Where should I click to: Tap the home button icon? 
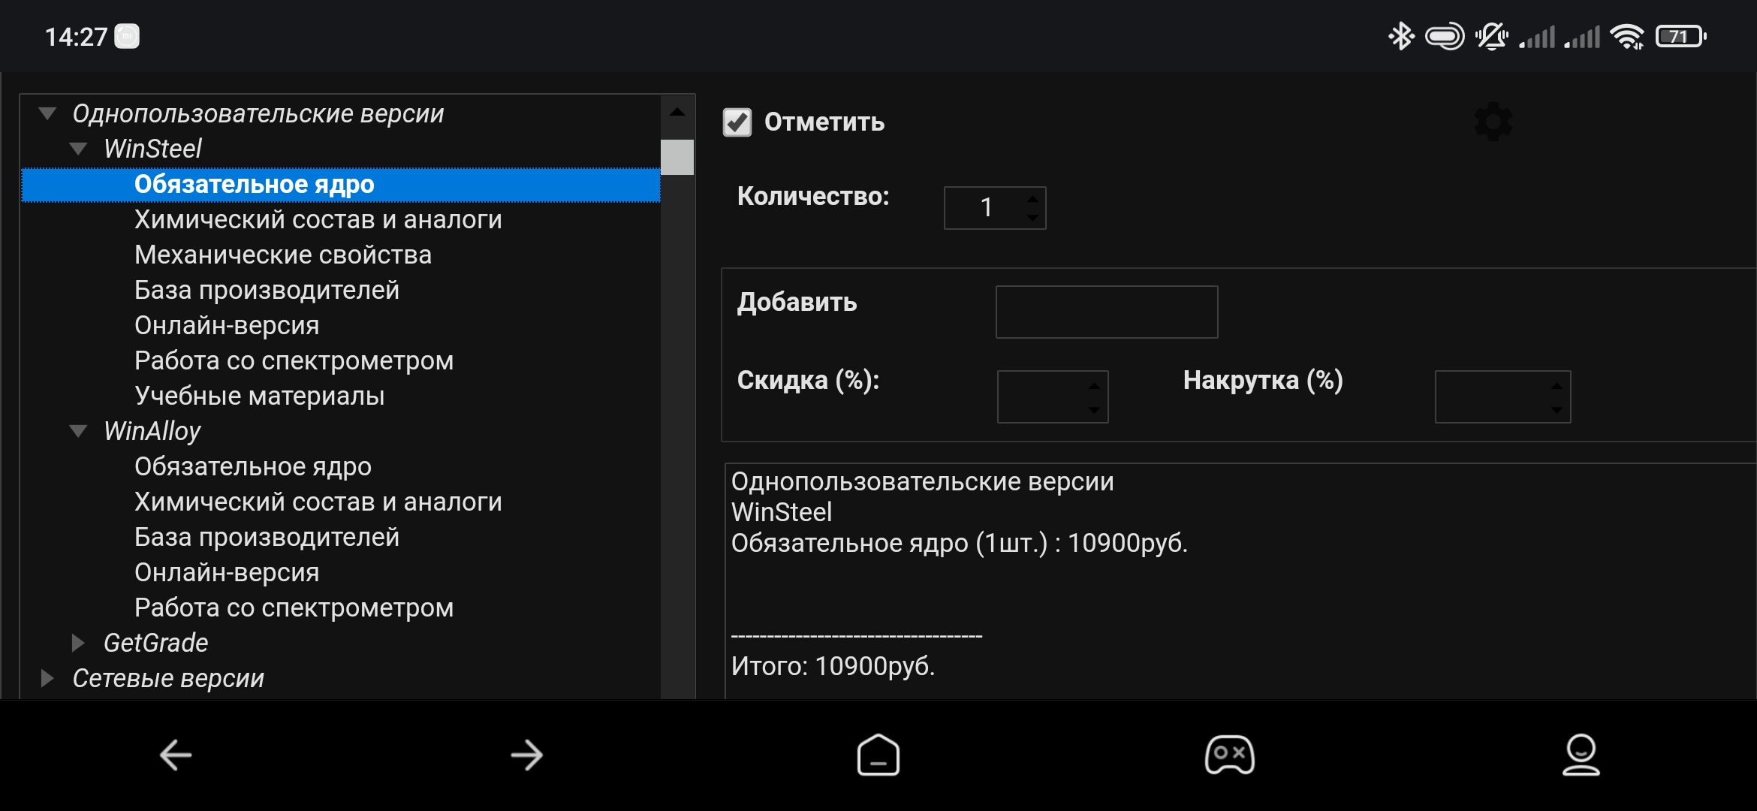click(x=878, y=755)
